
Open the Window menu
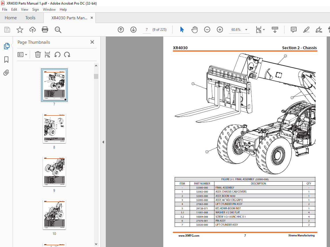click(x=49, y=9)
